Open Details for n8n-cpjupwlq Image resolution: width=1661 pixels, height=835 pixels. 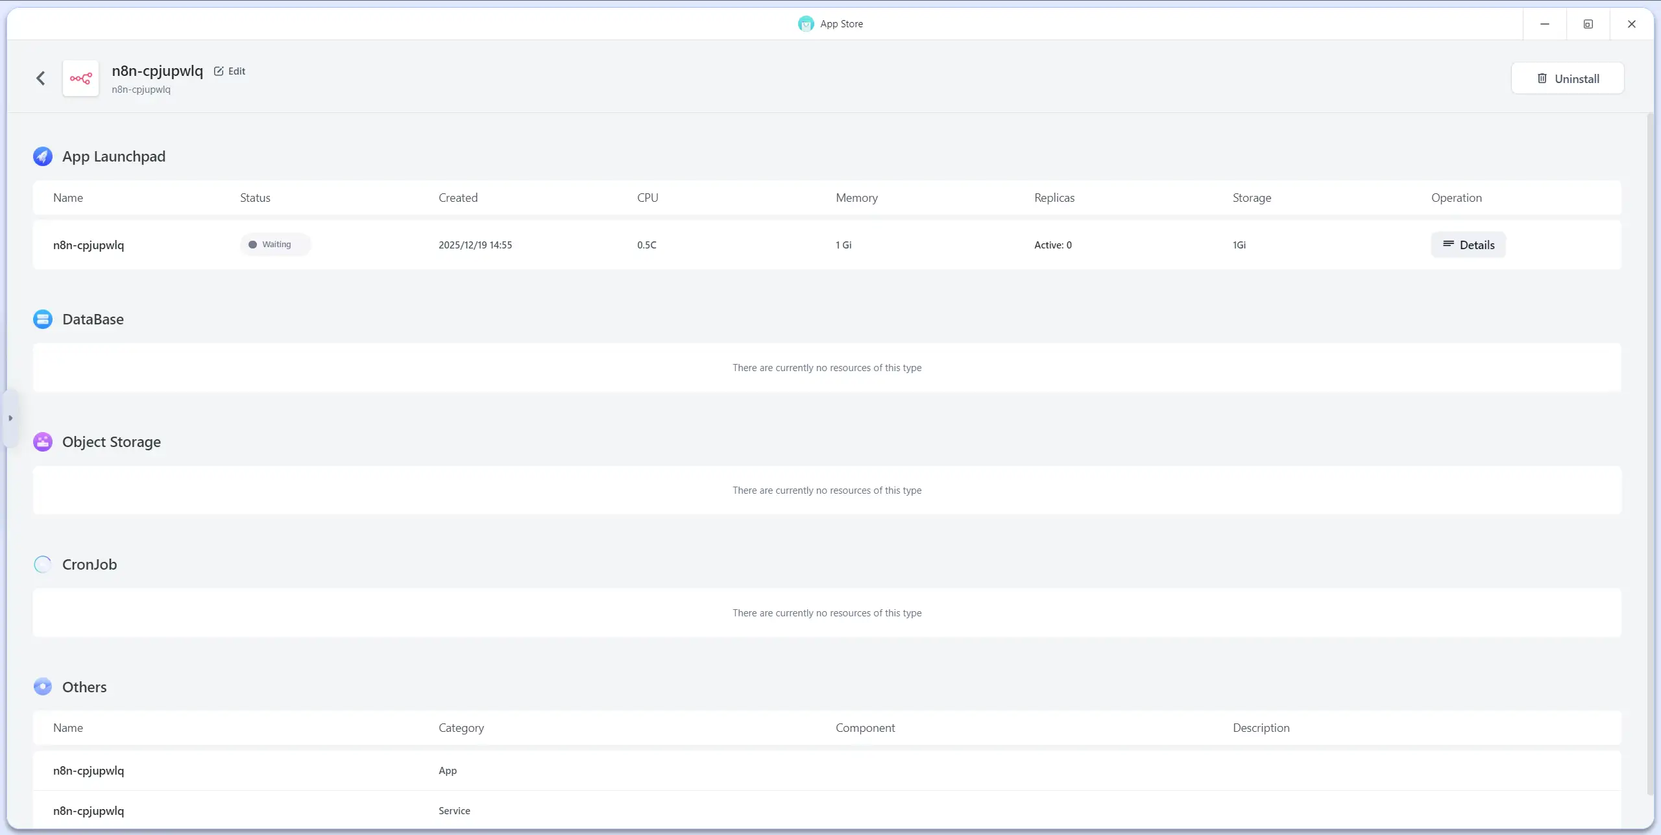point(1468,245)
